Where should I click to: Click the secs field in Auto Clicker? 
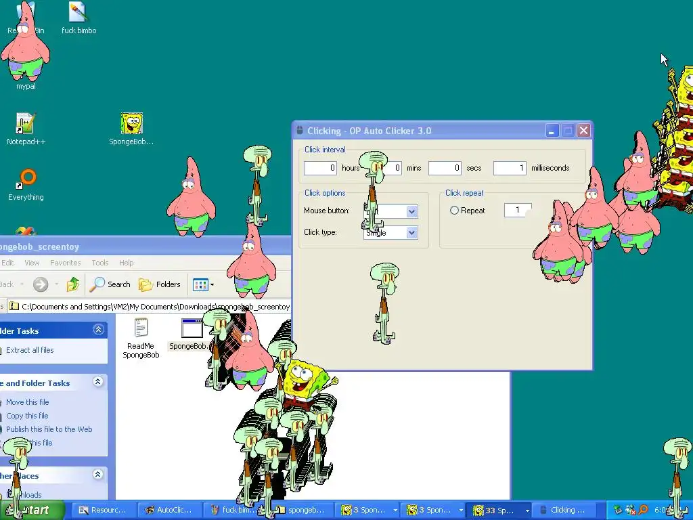tap(445, 168)
